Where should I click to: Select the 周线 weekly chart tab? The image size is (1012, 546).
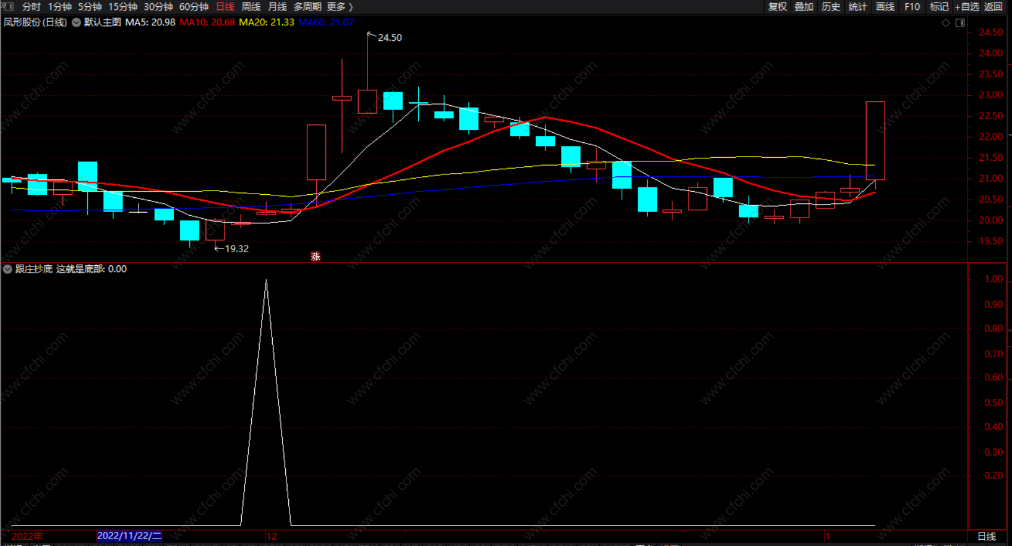[x=251, y=7]
